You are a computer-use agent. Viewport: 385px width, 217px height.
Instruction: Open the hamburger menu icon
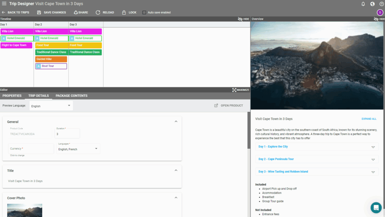[4, 4]
